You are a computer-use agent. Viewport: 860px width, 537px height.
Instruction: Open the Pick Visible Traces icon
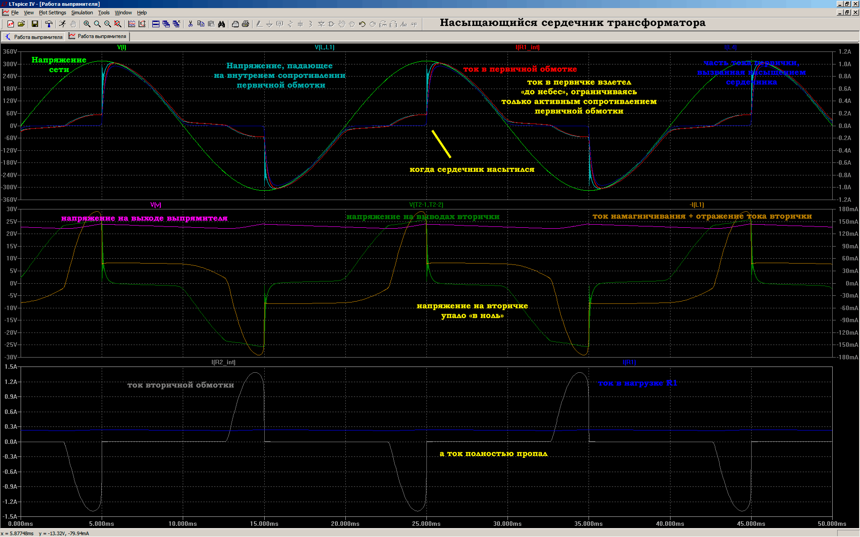[x=132, y=24]
